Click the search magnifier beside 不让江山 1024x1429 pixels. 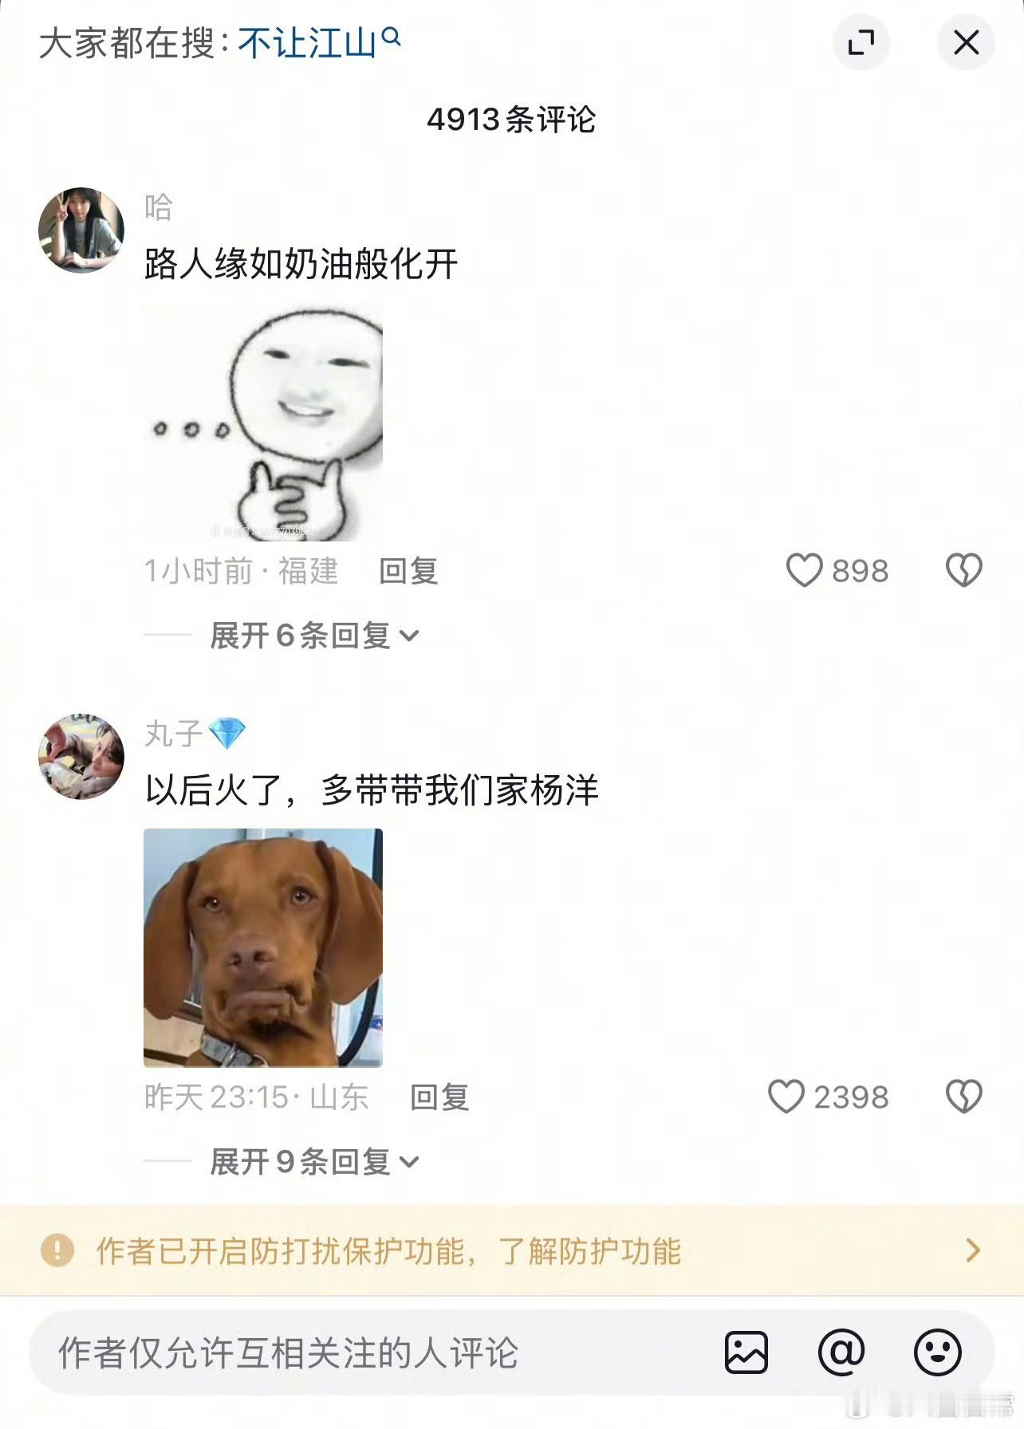click(391, 37)
